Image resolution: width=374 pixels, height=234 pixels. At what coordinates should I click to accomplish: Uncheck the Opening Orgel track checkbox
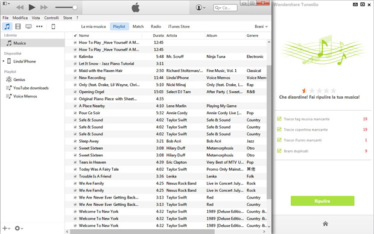[x=75, y=92]
